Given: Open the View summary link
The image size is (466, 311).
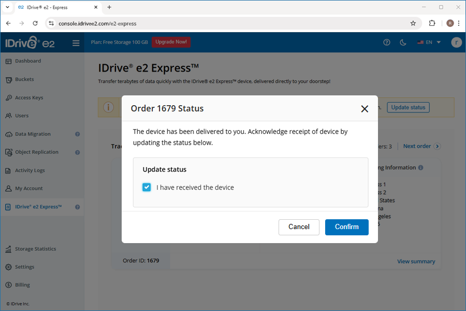Looking at the screenshot, I should (416, 261).
